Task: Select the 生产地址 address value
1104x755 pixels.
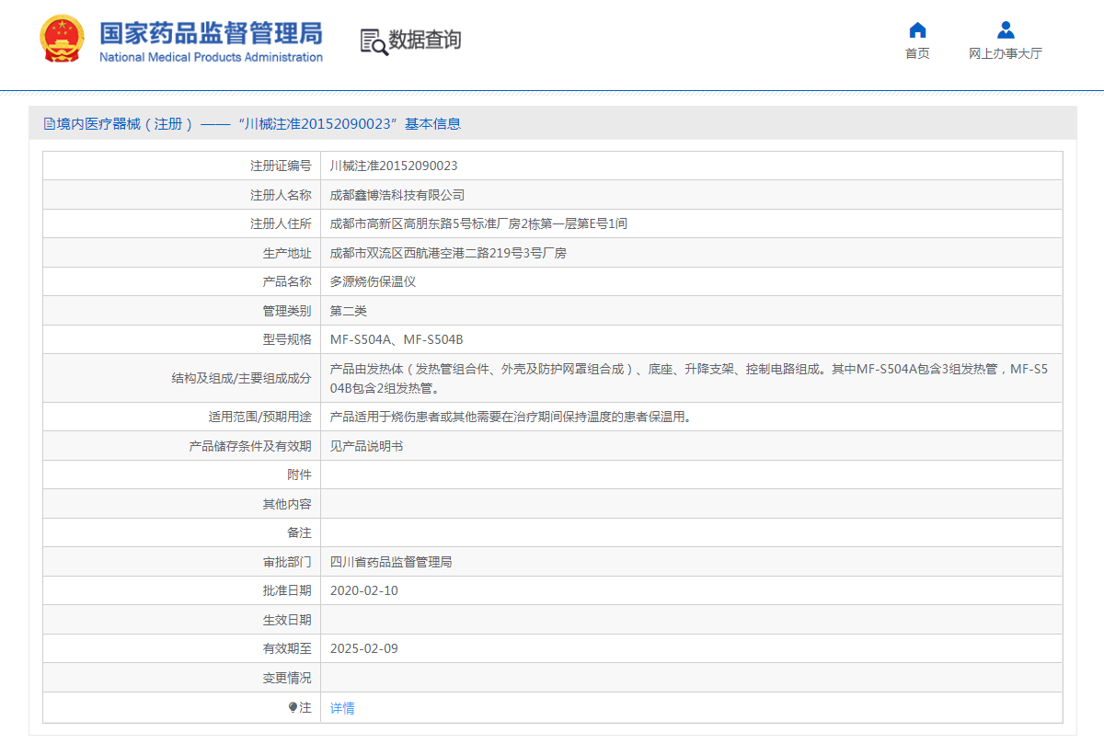Action: point(448,253)
